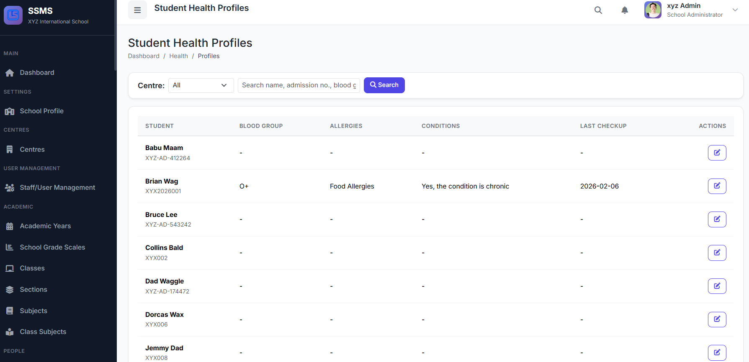Toggle the hamburger sidebar menu button
Viewport: 749px width, 362px height.
137,10
